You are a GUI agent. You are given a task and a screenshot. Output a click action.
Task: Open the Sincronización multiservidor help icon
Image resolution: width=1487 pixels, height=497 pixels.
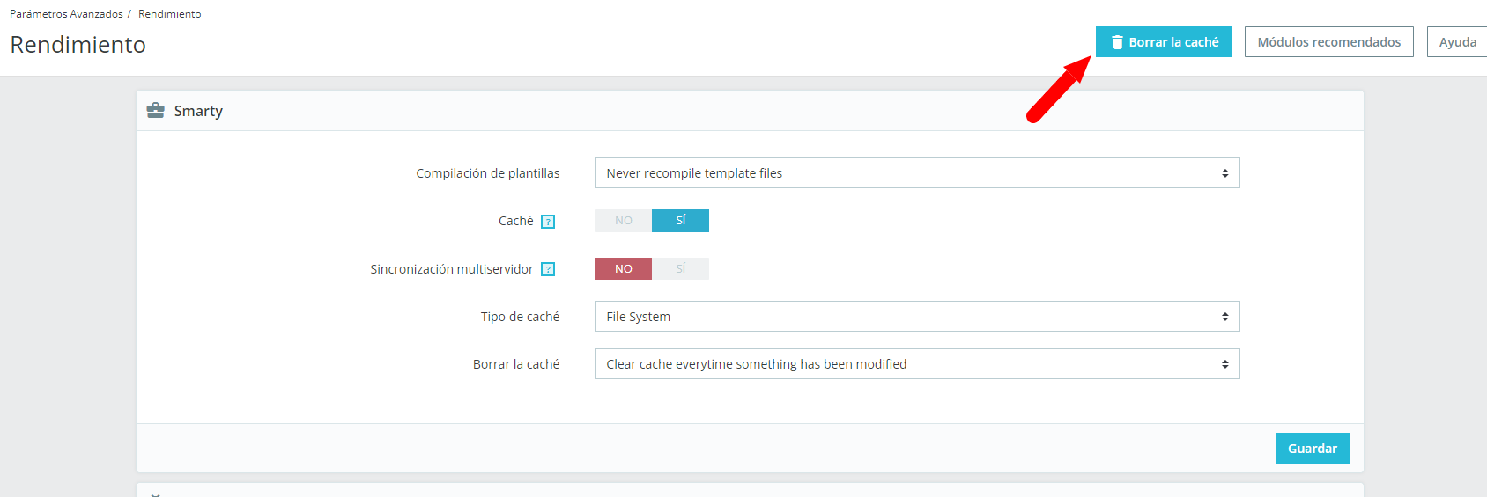(548, 269)
